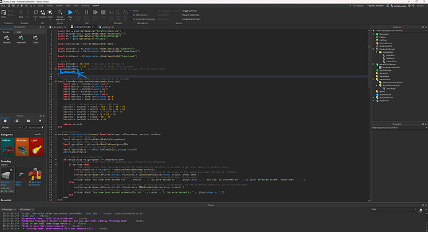The height and width of the screenshot is (232, 428).
Task: Open the Toolbox recent clock tab
Action: pyautogui.click(x=29, y=121)
